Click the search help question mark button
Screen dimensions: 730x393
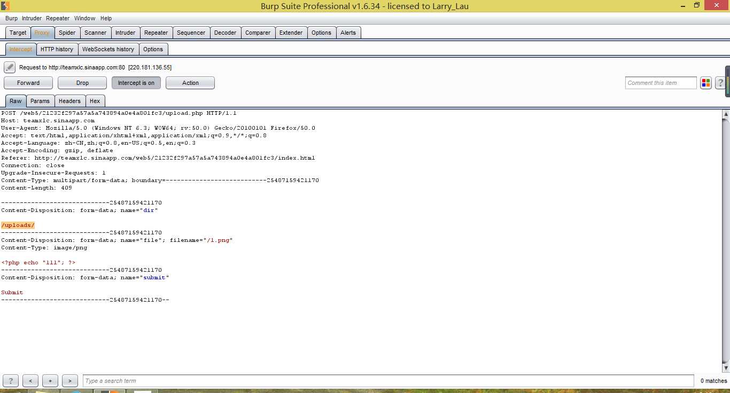point(11,381)
